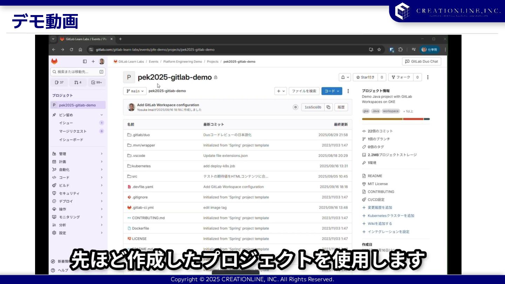
Task: Go back with browser back arrow
Action: point(54,49)
